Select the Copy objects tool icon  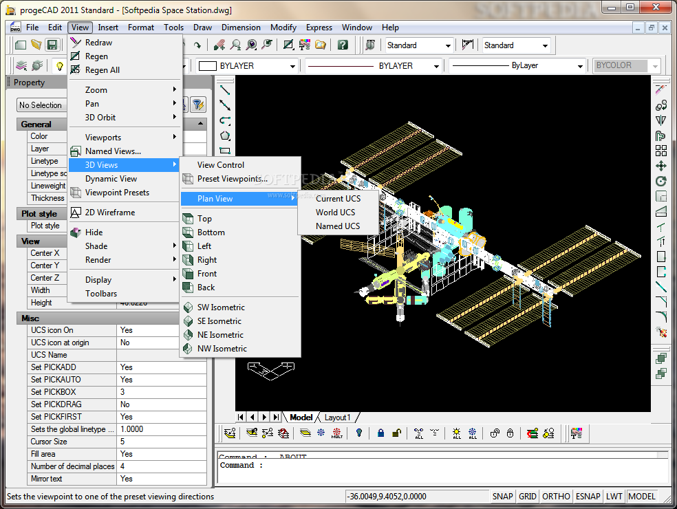pos(661,105)
